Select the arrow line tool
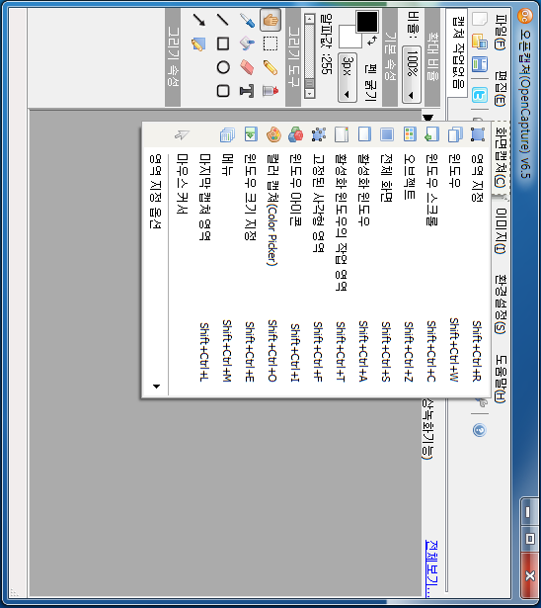This screenshot has height=608, width=541. pos(199,20)
